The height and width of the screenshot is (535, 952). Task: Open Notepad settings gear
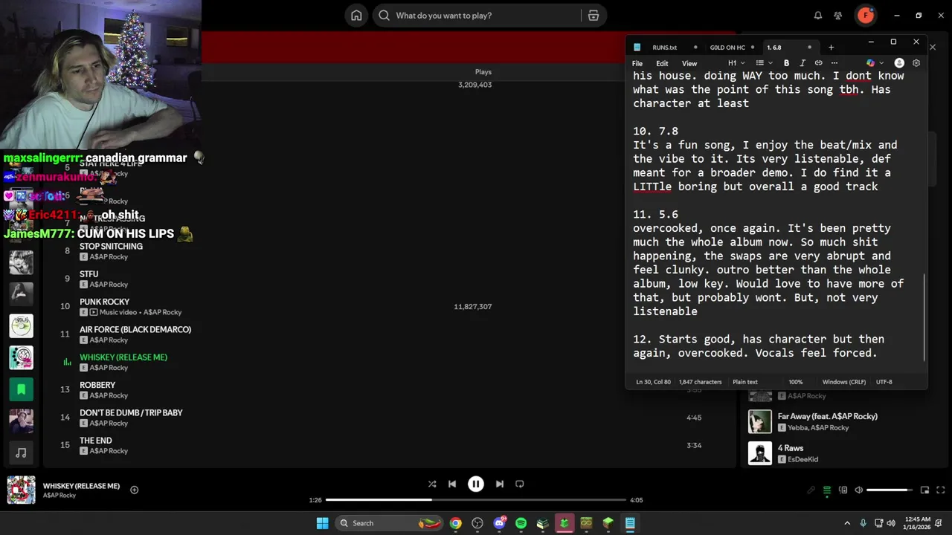(x=916, y=63)
